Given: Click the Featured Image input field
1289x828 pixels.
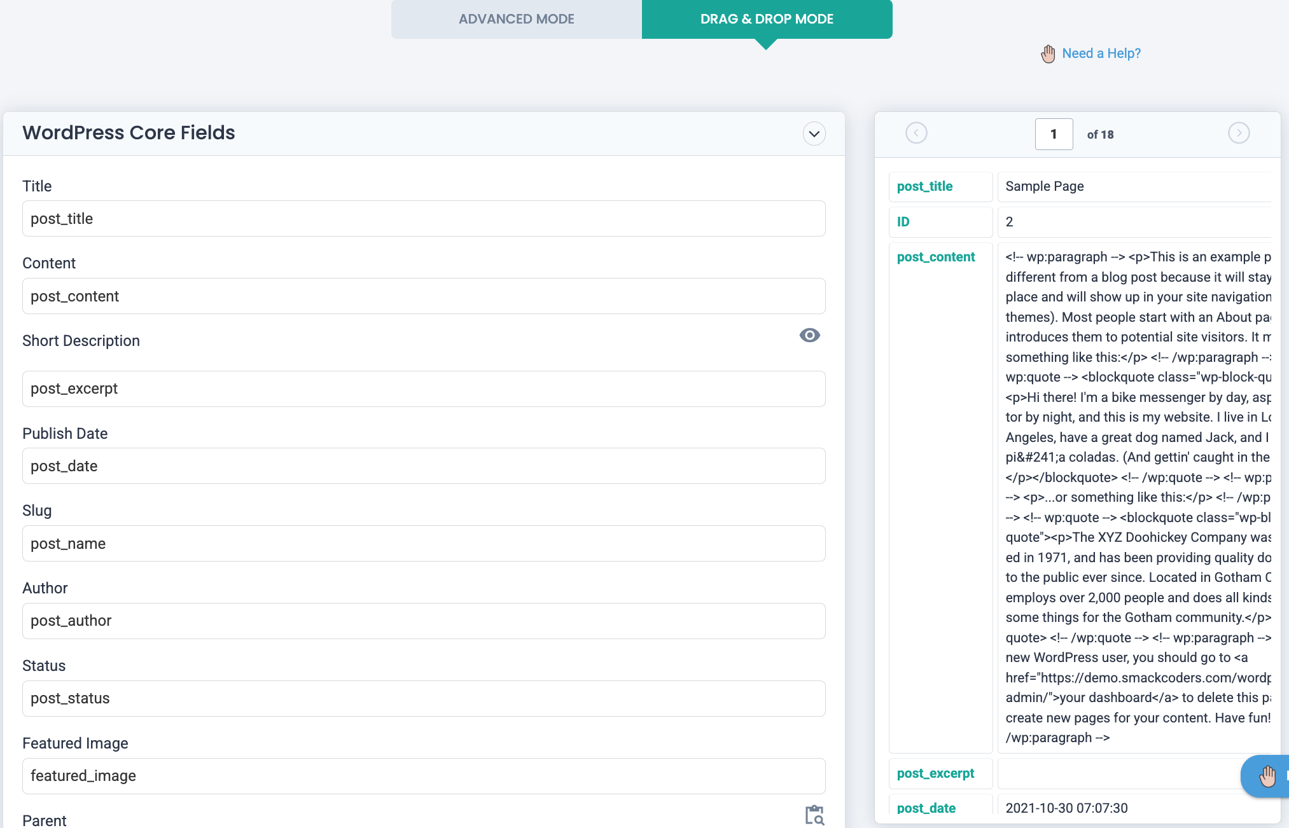Looking at the screenshot, I should coord(424,776).
